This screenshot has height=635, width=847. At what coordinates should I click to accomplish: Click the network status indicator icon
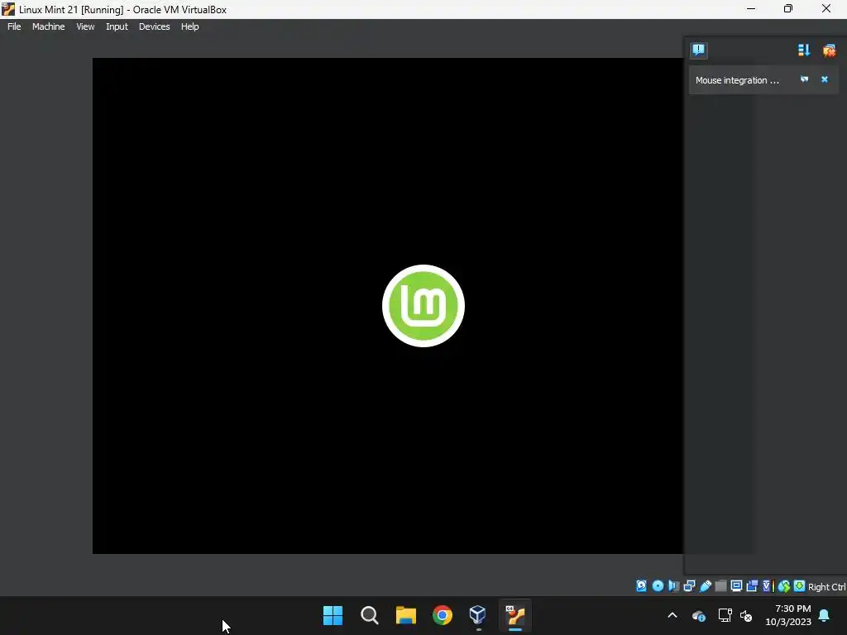pyautogui.click(x=689, y=586)
